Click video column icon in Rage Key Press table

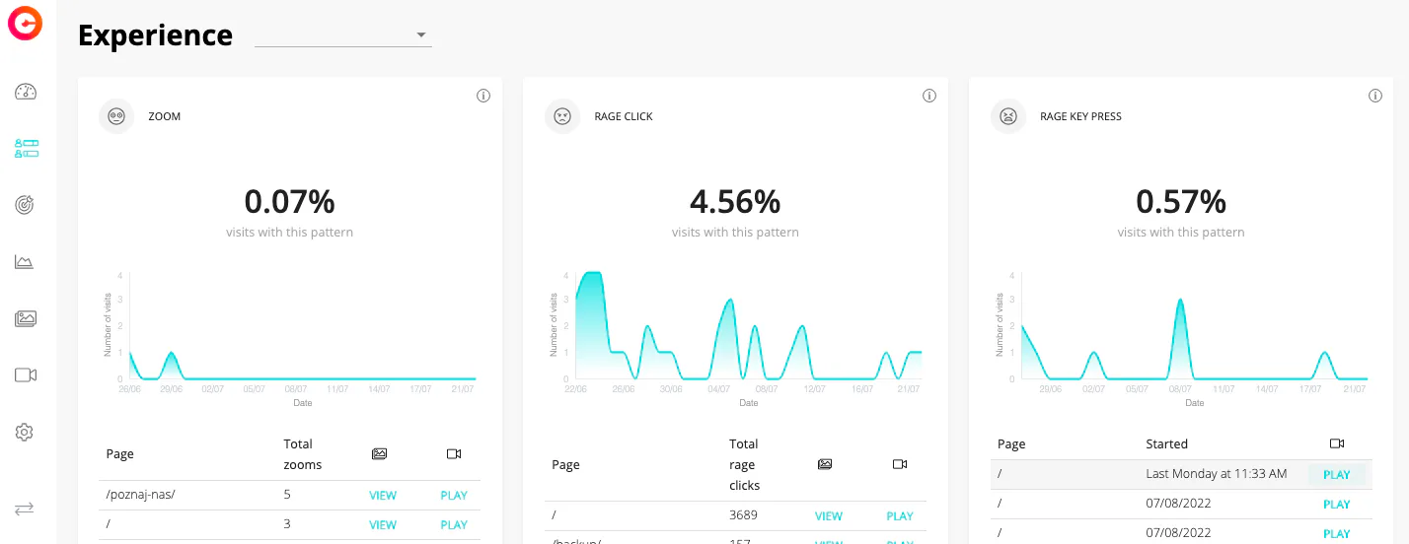(1337, 444)
